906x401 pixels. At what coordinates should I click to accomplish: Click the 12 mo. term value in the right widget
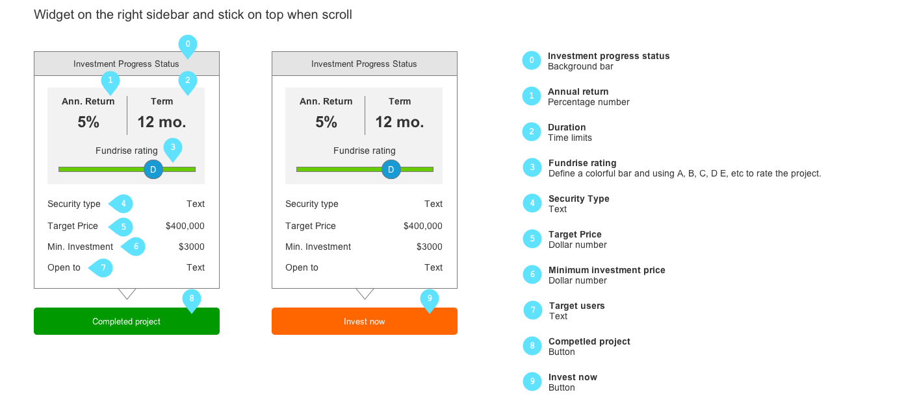(x=400, y=122)
